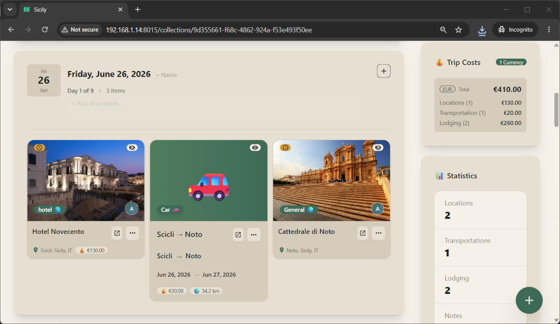Click the €410.00 total amount
560x324 pixels.
507,90
